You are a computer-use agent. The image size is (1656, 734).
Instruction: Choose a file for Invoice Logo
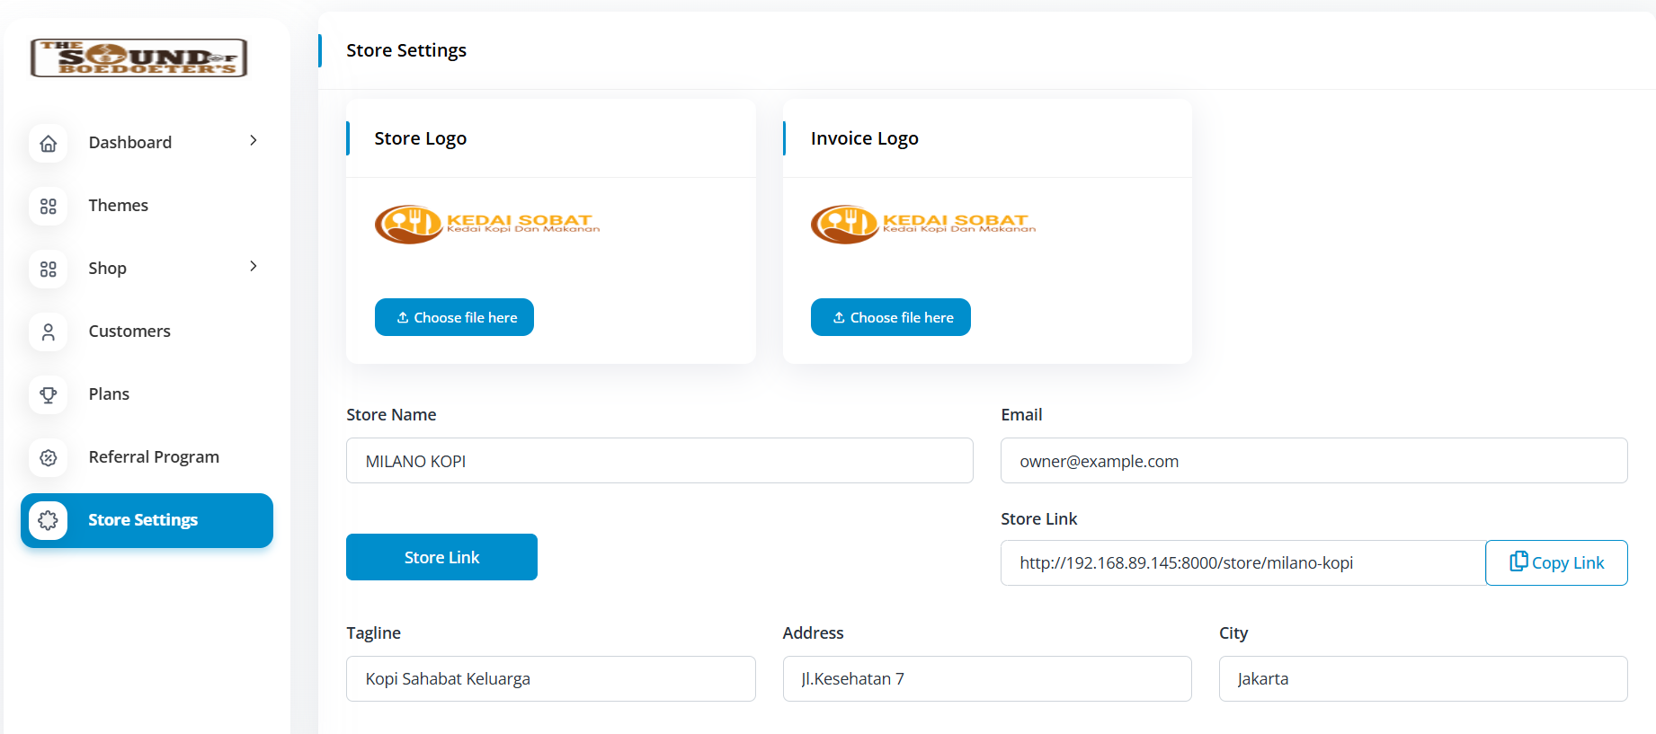[891, 317]
